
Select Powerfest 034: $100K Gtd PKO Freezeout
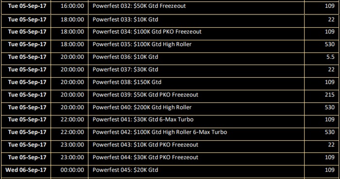147,32
